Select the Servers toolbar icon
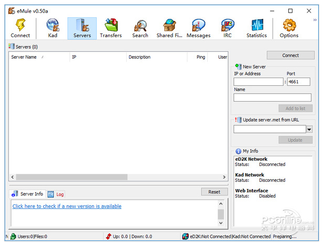Screen dimensions: 325x243 82,28
